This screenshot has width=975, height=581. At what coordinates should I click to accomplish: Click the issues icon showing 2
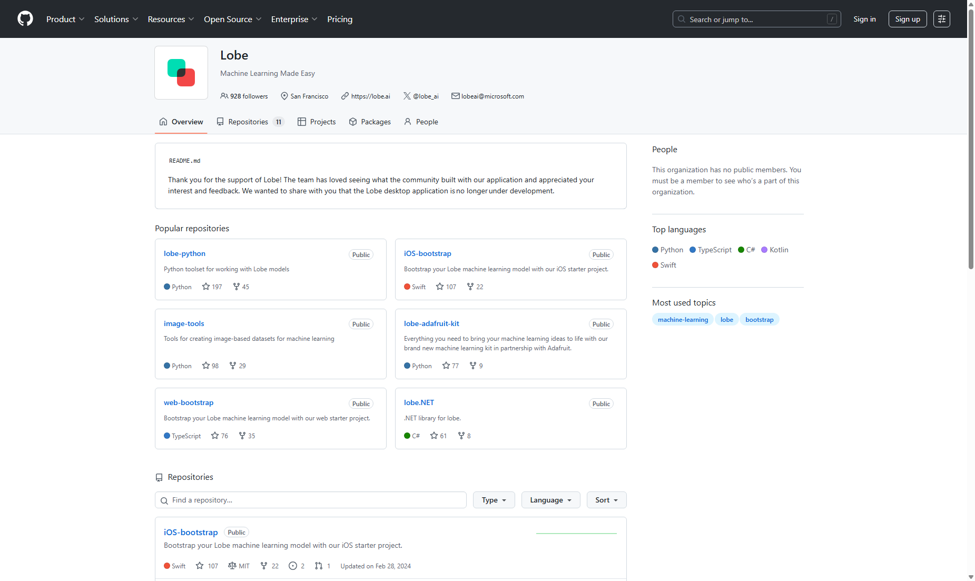293,566
